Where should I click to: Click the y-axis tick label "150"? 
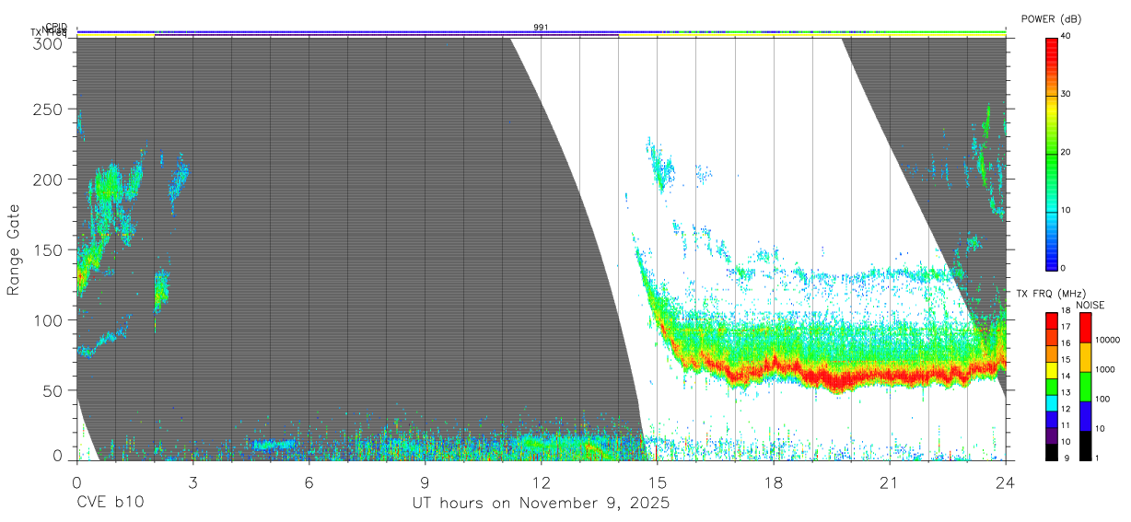pyautogui.click(x=48, y=249)
